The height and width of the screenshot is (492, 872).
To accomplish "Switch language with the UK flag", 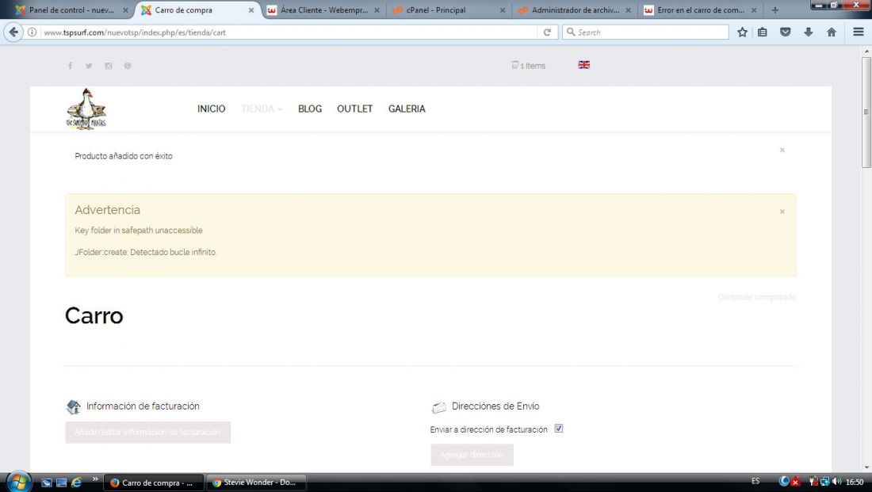I will pos(584,64).
